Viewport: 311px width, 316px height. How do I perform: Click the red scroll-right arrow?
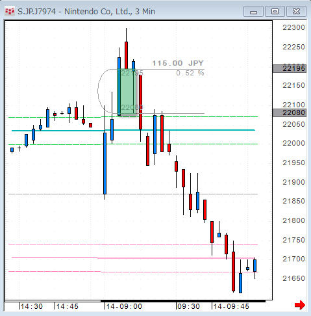300,306
